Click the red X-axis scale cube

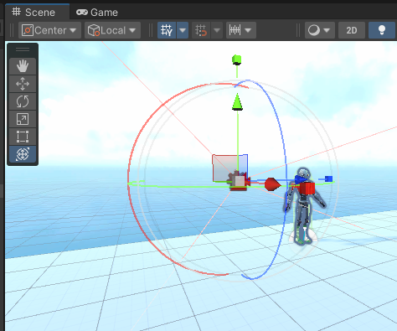(307, 188)
